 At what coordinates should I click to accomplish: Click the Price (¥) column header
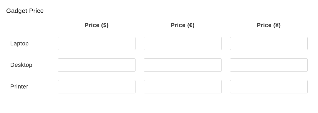click(x=269, y=25)
